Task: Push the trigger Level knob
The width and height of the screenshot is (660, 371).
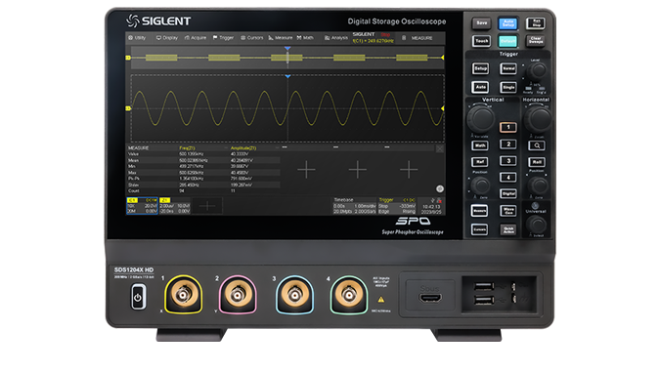Action: coord(537,71)
